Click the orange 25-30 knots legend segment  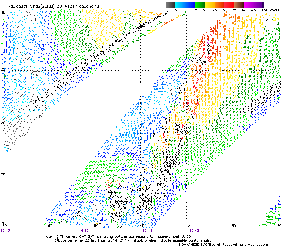click(x=219, y=5)
